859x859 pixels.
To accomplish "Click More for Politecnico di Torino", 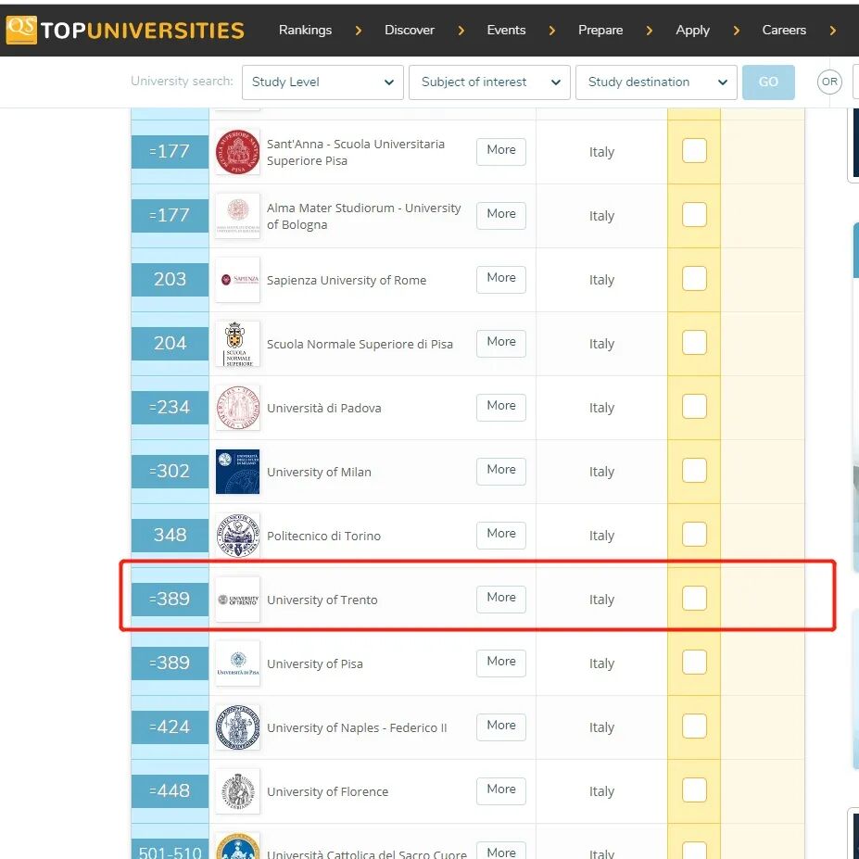I will 500,535.
